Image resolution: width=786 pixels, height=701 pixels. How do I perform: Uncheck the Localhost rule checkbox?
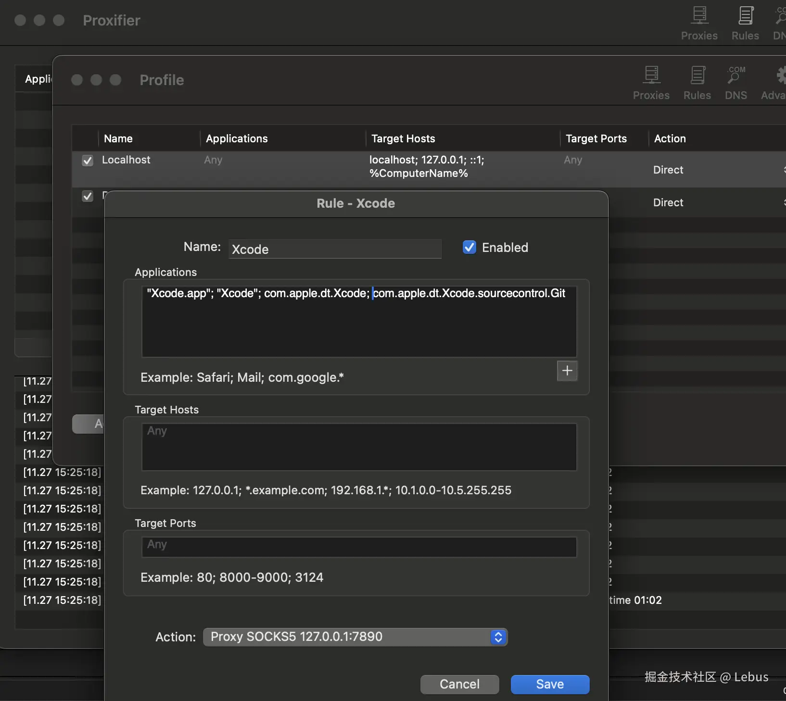click(88, 161)
